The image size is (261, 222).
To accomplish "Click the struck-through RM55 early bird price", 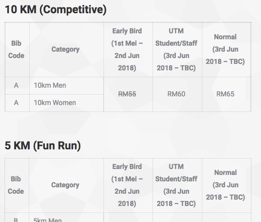I will 127,94.
